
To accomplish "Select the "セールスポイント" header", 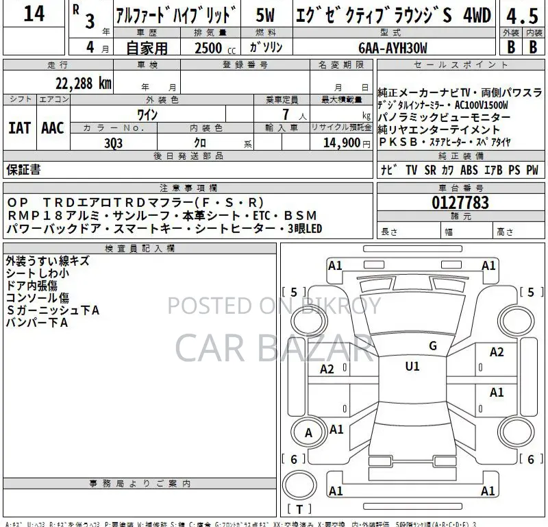I will click(x=460, y=64).
